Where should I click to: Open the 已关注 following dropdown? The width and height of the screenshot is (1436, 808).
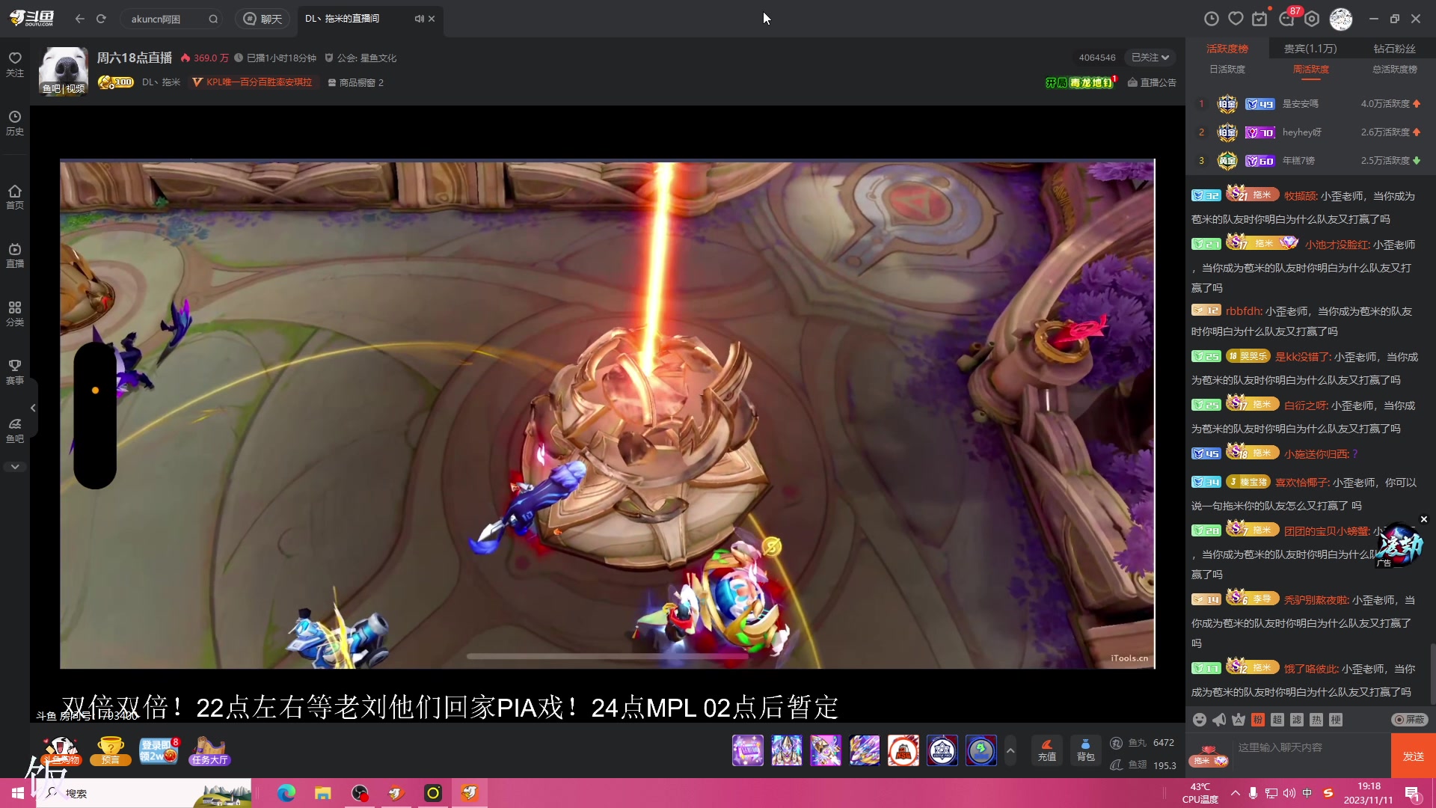point(1150,58)
